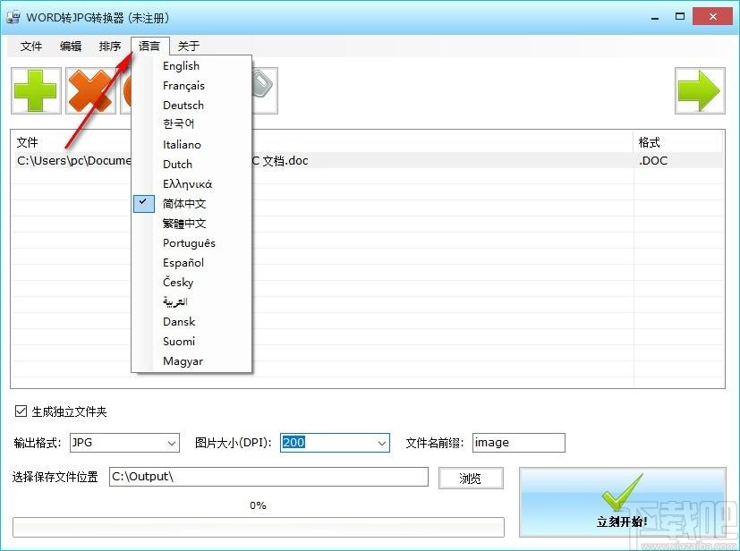Select Dansk language
Image resolution: width=740 pixels, height=551 pixels.
pos(191,322)
